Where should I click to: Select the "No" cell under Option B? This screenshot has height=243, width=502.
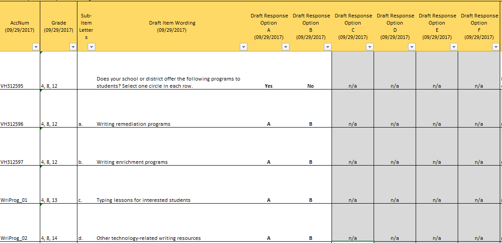coord(311,86)
